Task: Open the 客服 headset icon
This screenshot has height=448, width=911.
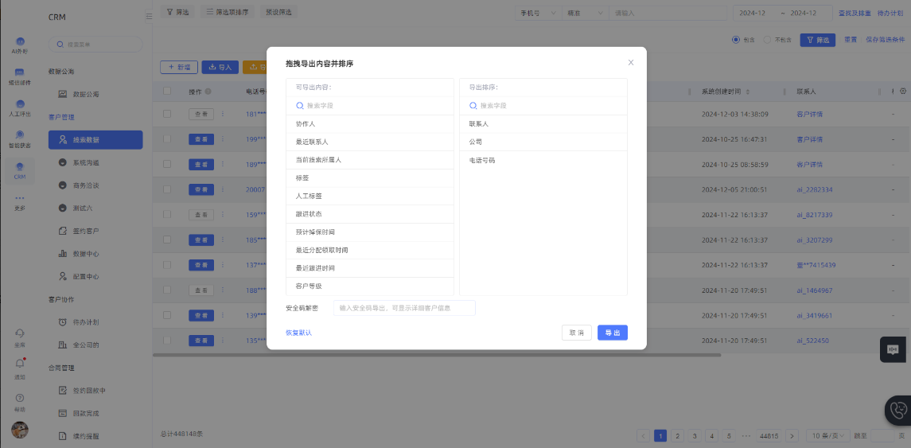Action: [20, 333]
